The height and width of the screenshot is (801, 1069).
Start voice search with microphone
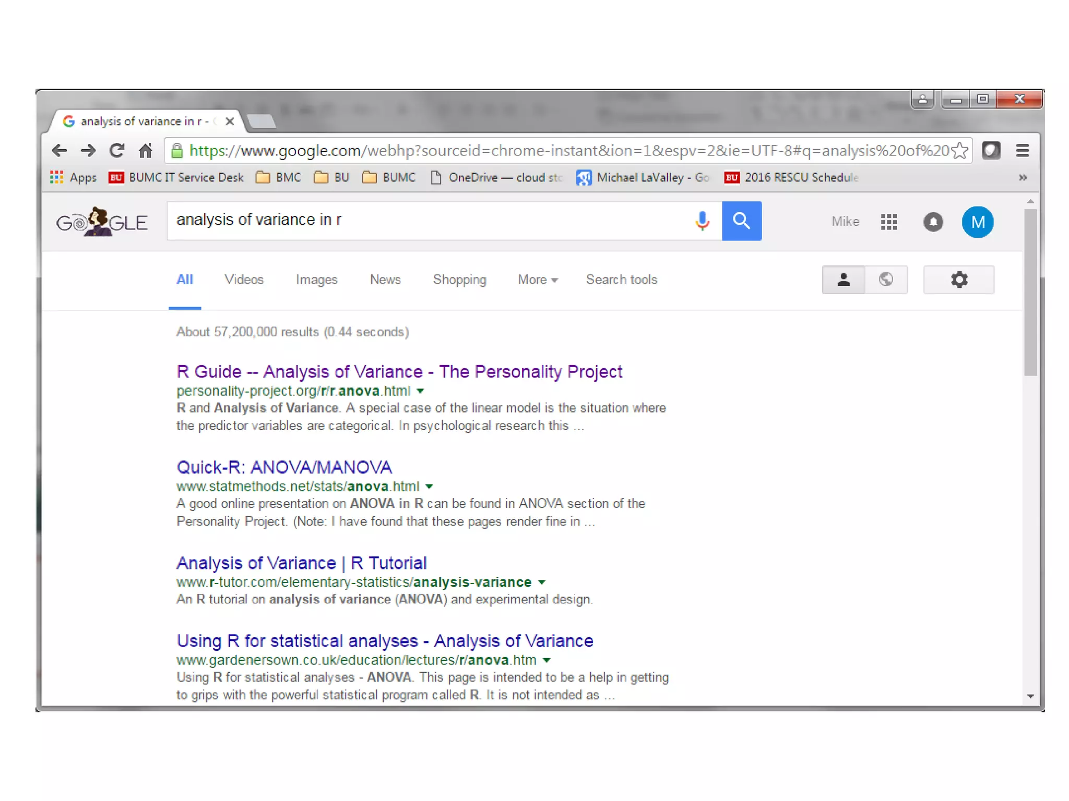coord(702,221)
